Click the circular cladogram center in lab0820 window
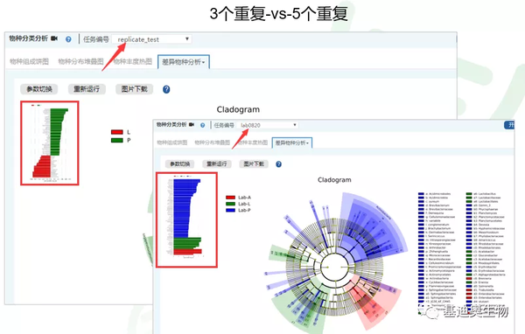 click(x=334, y=267)
